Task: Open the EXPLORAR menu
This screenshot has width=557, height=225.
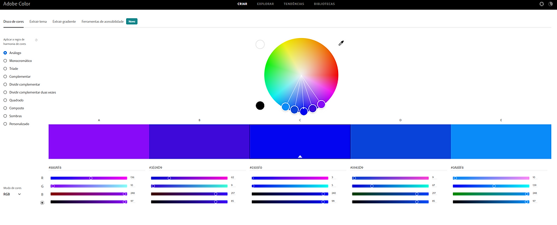Action: tap(265, 4)
